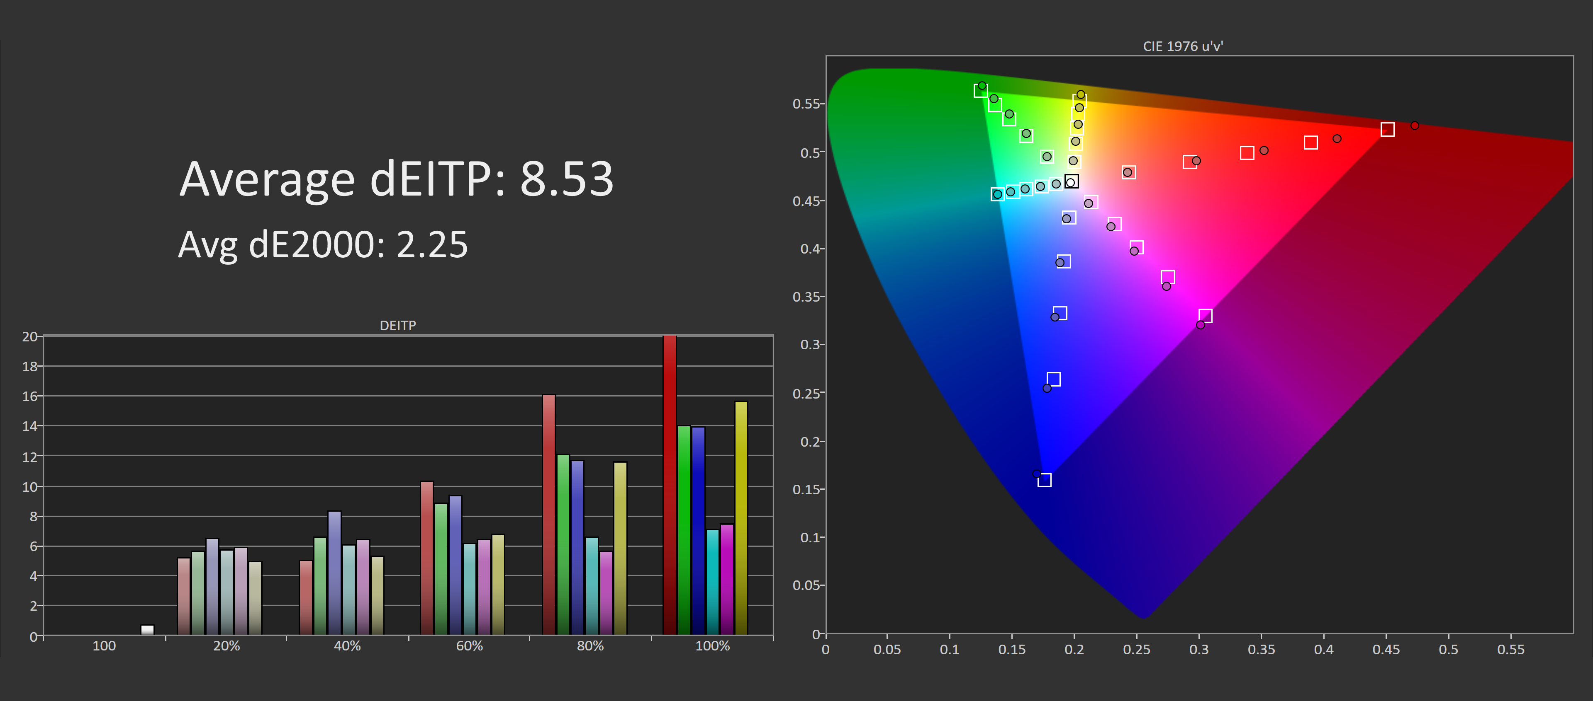This screenshot has height=701, width=1593.
Task: Click the black white-point square at the gamut center
Action: coord(1072,181)
